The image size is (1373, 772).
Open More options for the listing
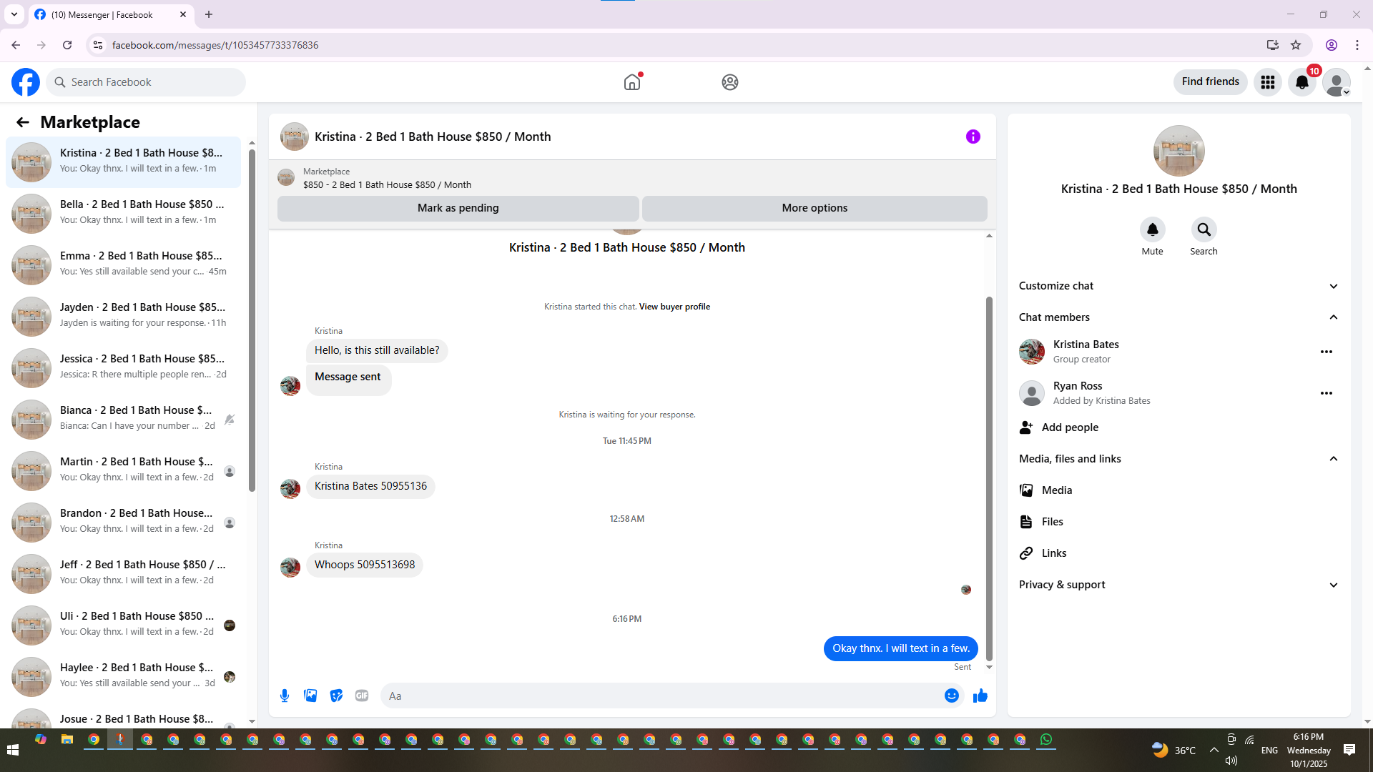[815, 208]
